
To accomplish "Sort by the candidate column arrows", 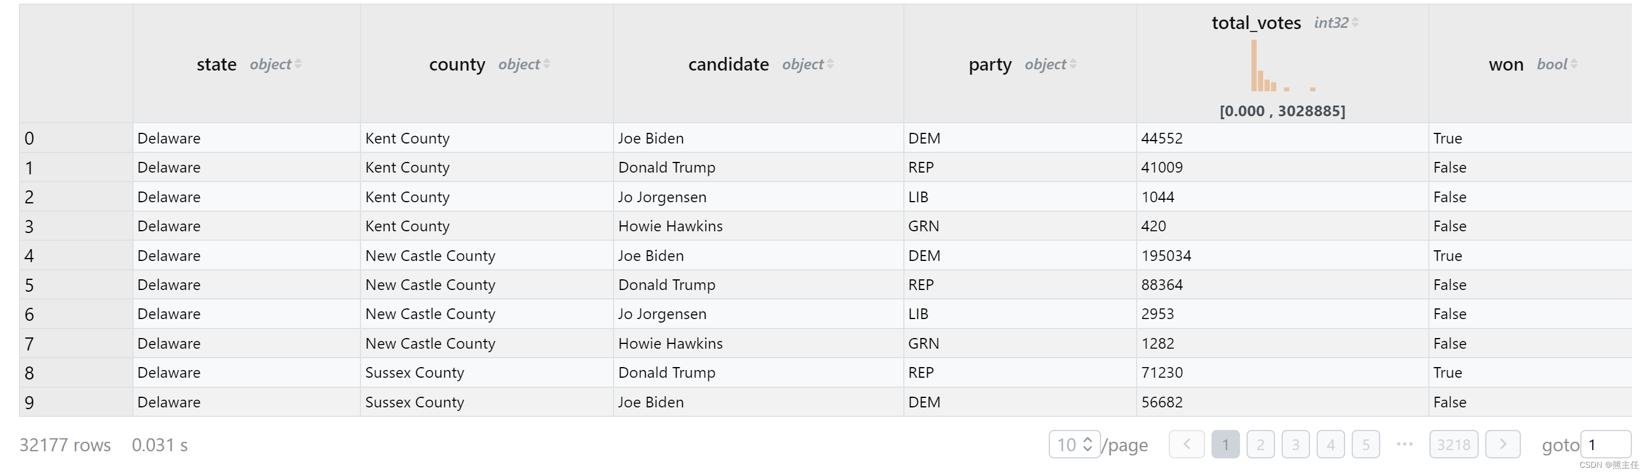I will tap(830, 64).
